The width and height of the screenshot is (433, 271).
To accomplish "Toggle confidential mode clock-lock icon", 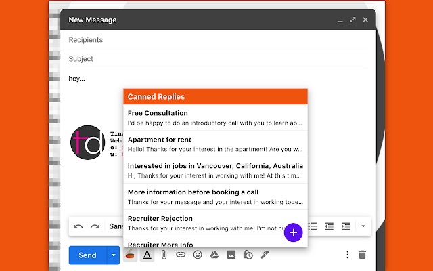I will pyautogui.click(x=248, y=255).
